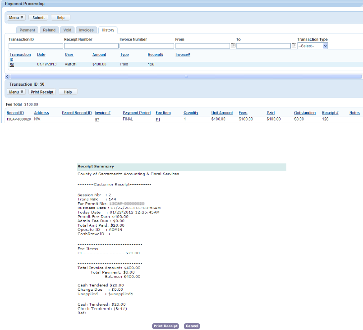Sort fee table by Receipt # column
Image resolution: width=363 pixels, height=330 pixels.
tap(330, 112)
